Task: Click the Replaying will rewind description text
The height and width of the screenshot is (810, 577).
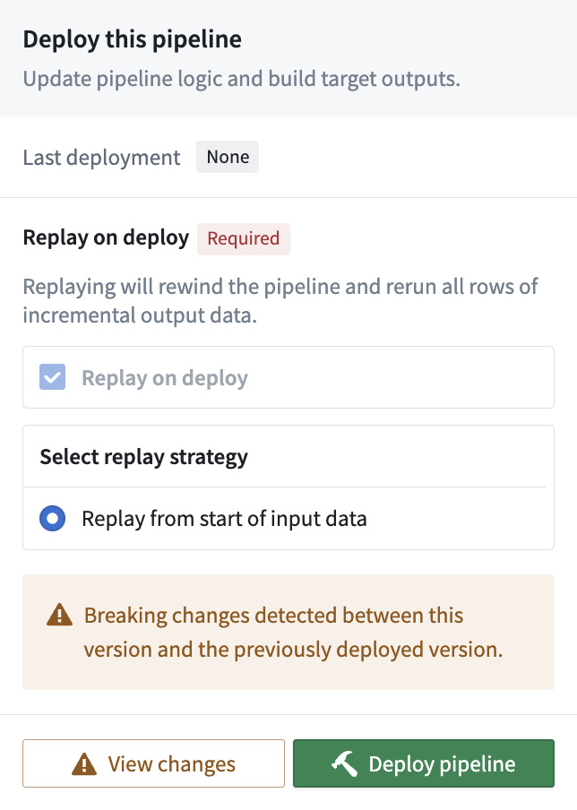Action: coord(280,300)
